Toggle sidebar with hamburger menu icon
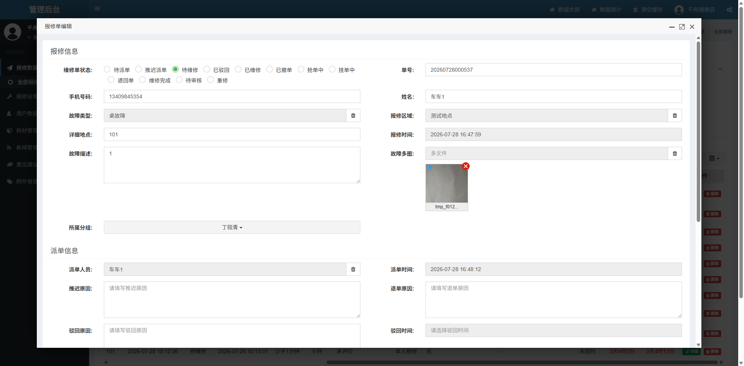 [x=97, y=9]
